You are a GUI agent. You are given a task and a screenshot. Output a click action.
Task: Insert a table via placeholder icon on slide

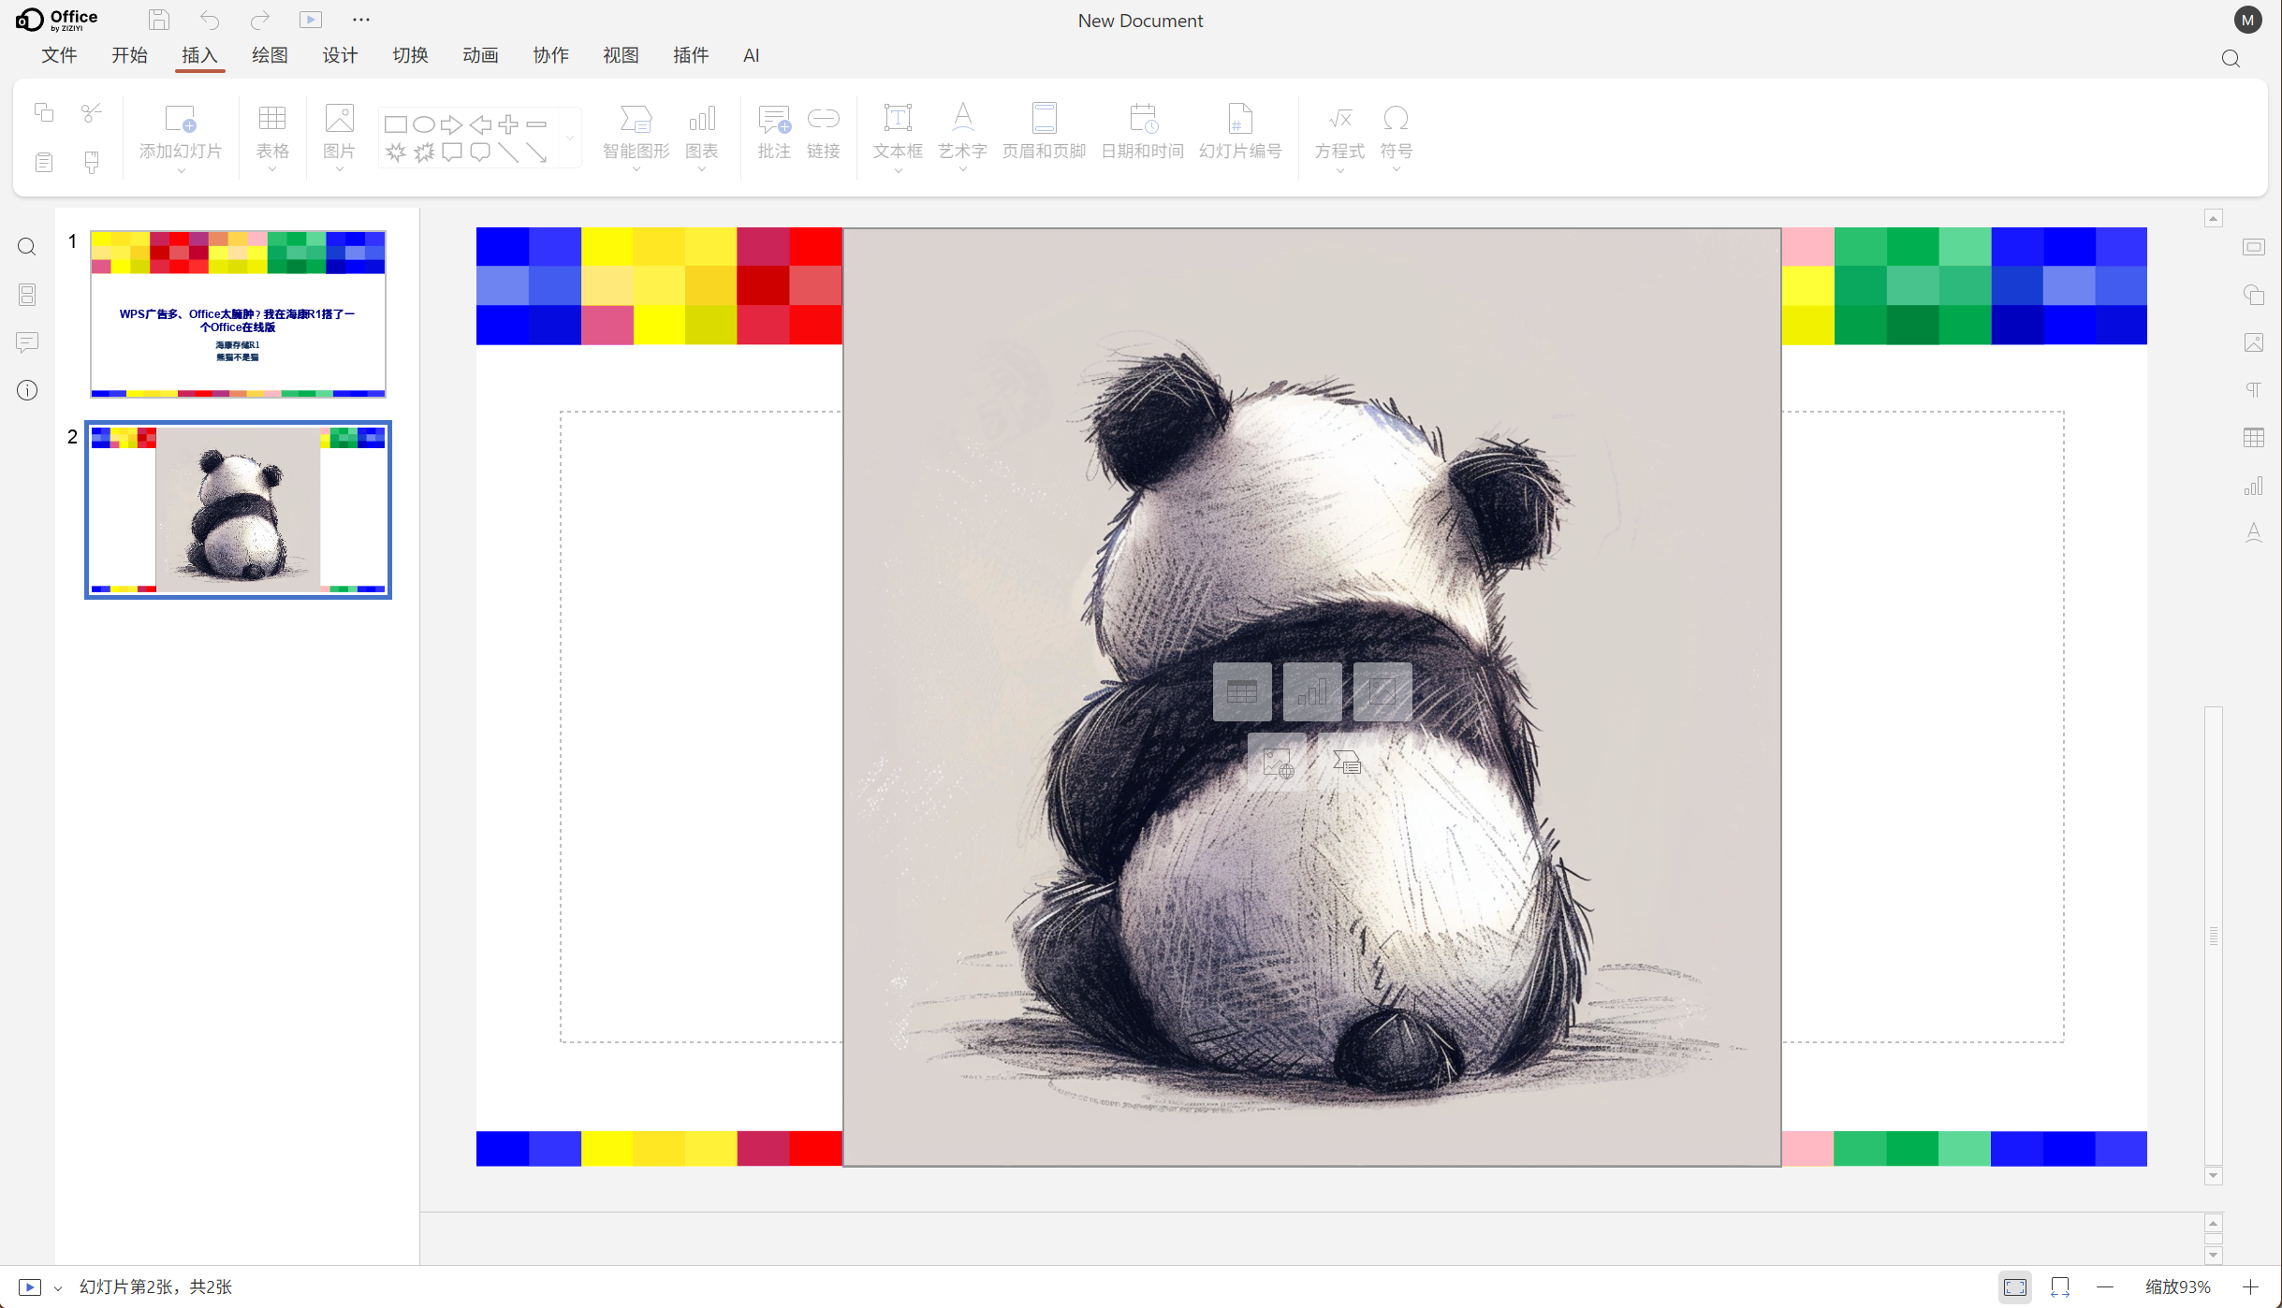point(1242,691)
